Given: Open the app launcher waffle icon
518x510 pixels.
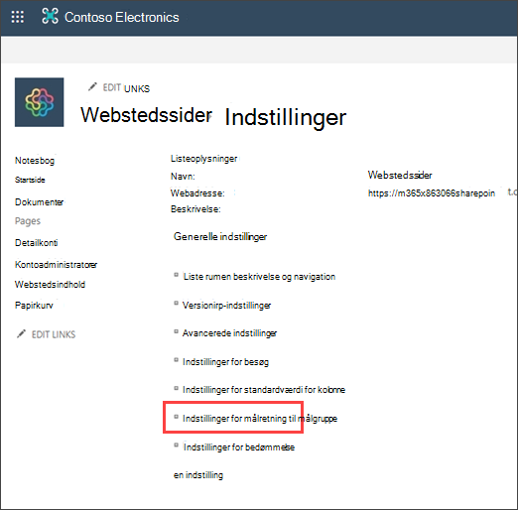Looking at the screenshot, I should [x=18, y=17].
